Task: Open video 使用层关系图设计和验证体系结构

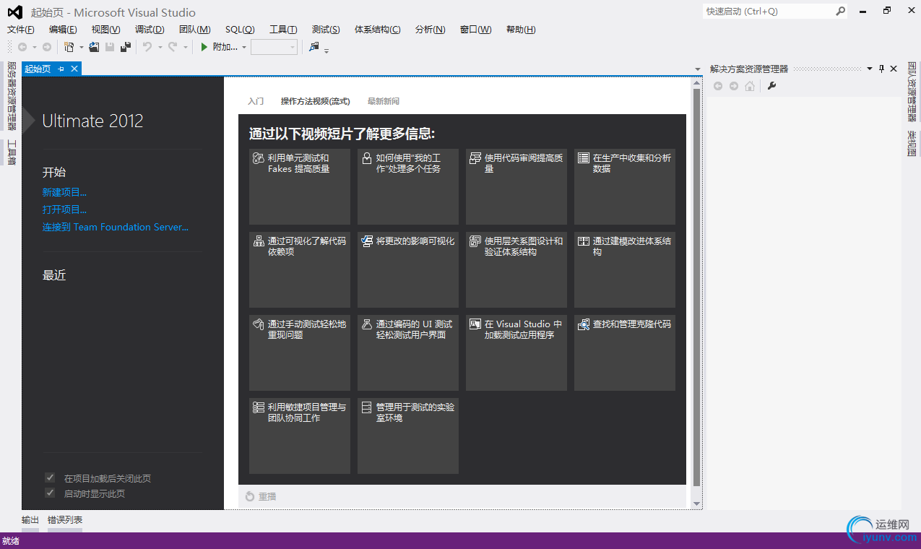Action: 516,269
